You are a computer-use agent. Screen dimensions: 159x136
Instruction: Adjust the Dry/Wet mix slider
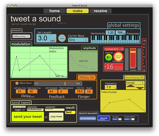click(x=58, y=84)
